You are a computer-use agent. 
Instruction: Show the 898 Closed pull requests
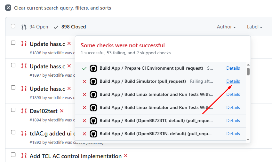click(x=70, y=27)
